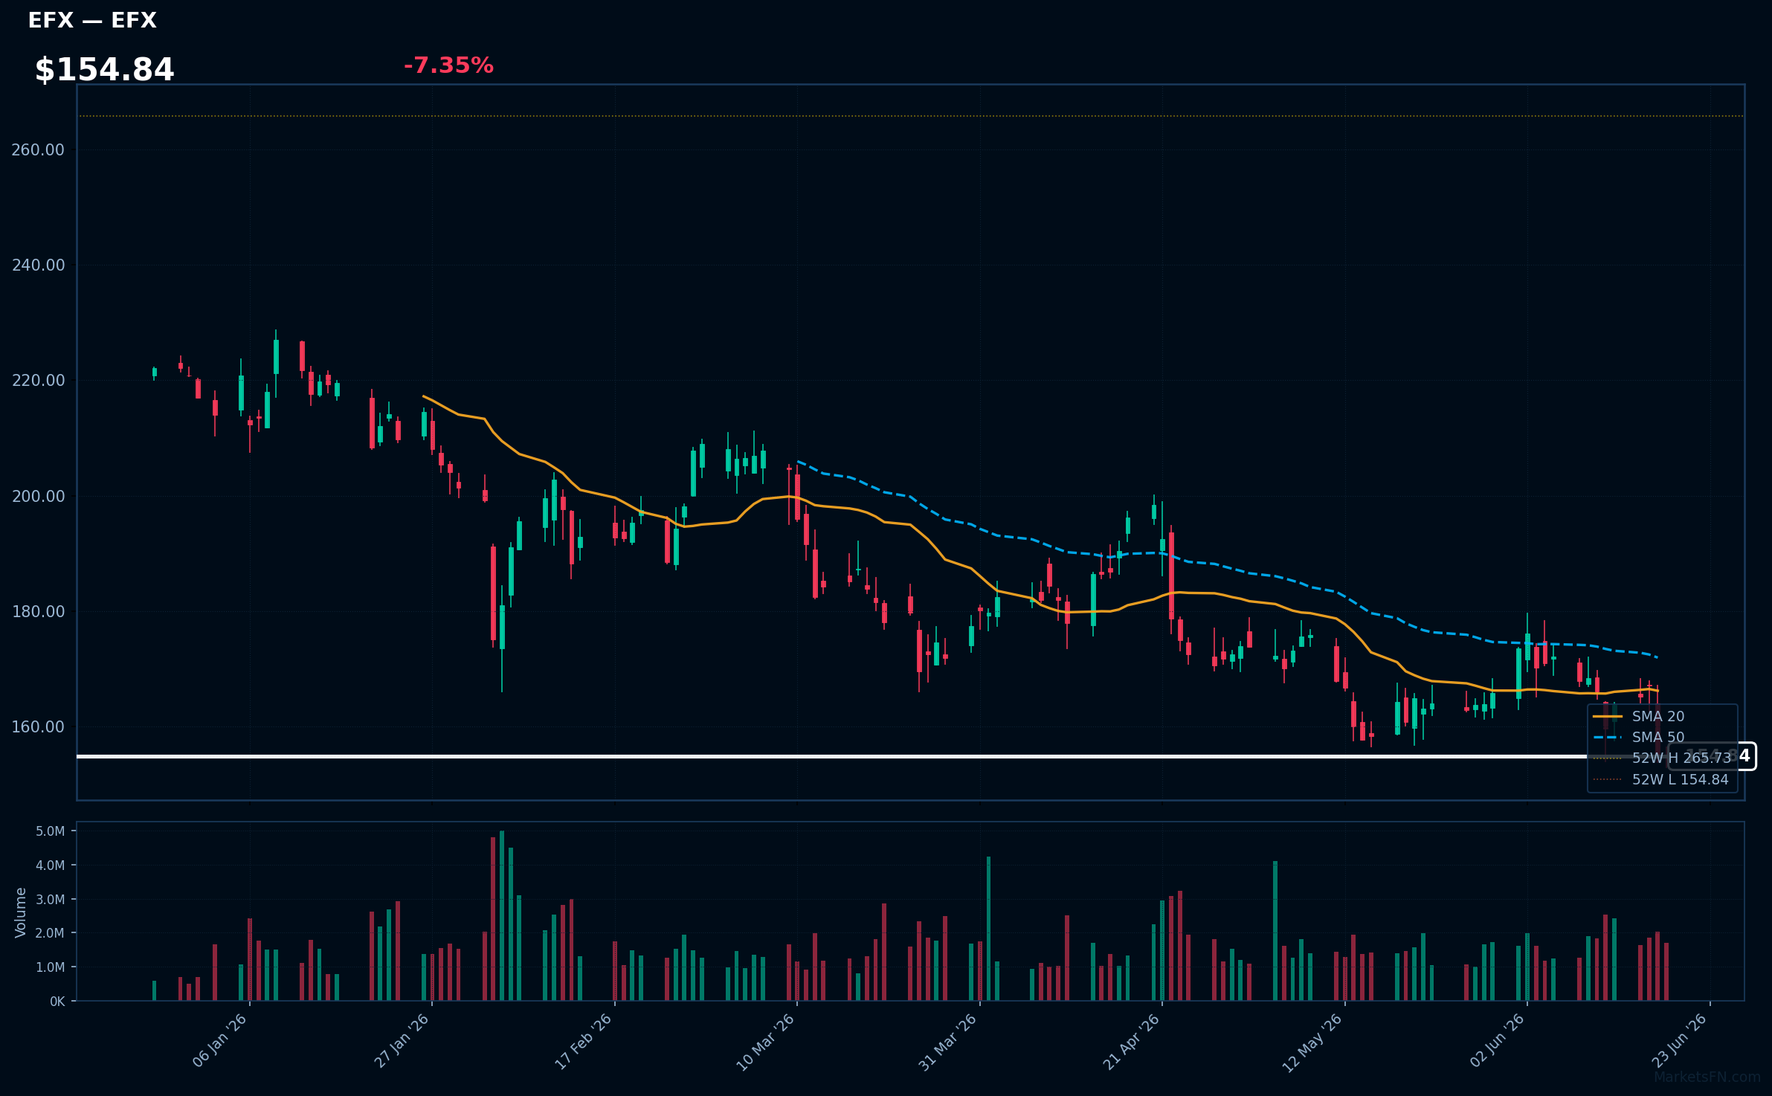This screenshot has height=1096, width=1772.
Task: Click the tallest volume bar near 5.0M
Action: click(502, 916)
